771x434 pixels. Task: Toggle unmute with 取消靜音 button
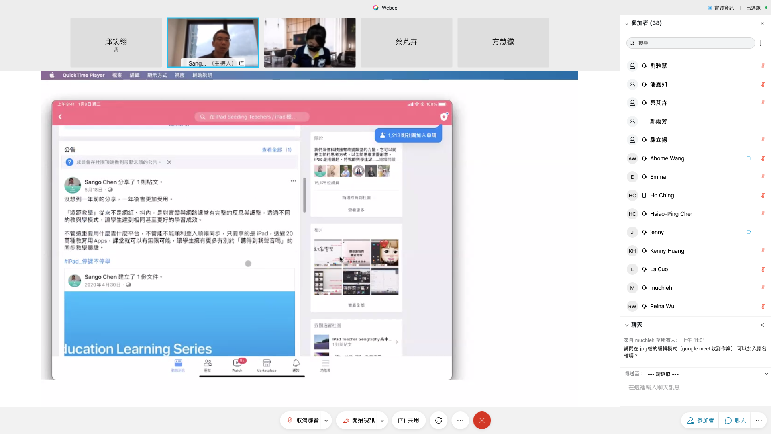point(303,420)
